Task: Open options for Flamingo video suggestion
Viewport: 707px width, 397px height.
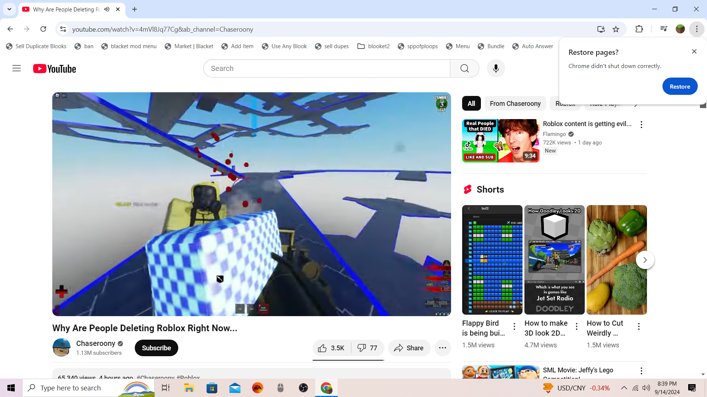Action: pos(641,125)
